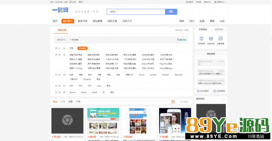Viewport: 272px width, 141px height.
Task: Switch to grid view icon
Action: point(173,102)
